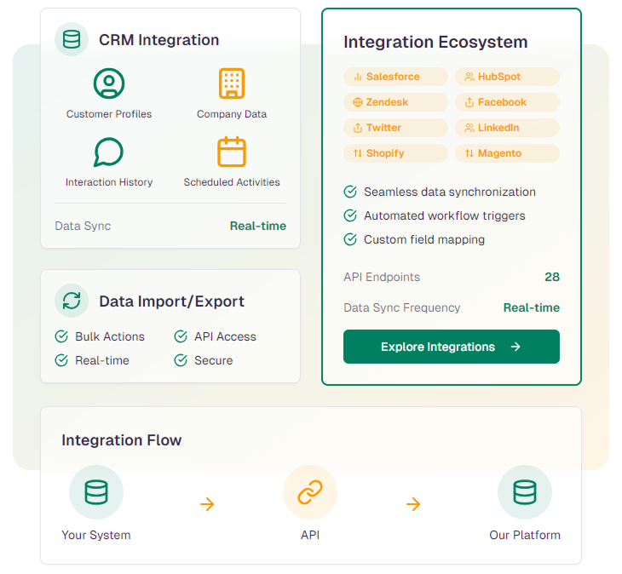Open the Scheduled Activities calendar icon

tap(232, 152)
